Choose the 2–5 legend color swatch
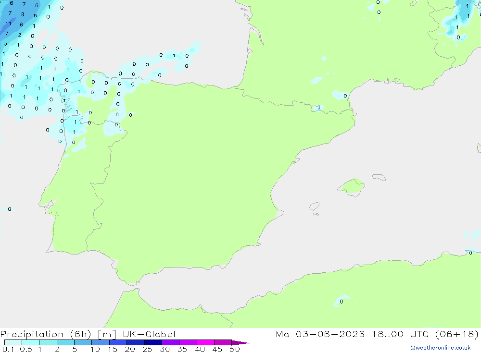 coord(65,342)
